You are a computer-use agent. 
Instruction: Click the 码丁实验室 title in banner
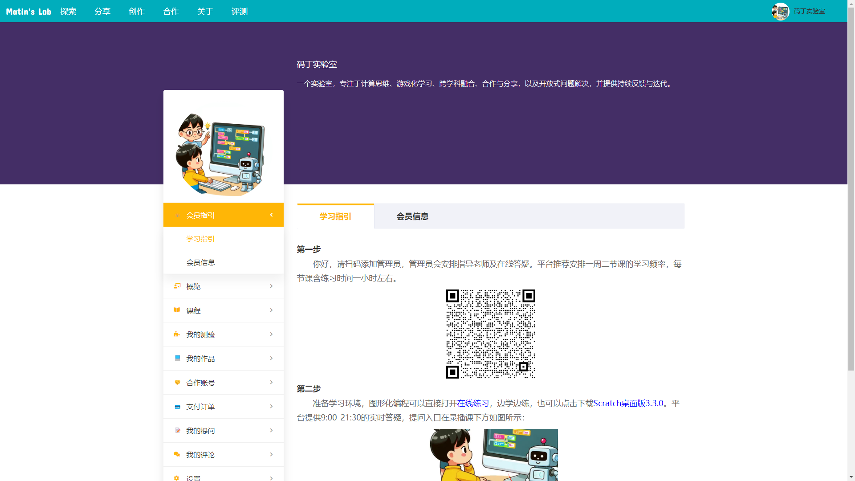click(317, 65)
